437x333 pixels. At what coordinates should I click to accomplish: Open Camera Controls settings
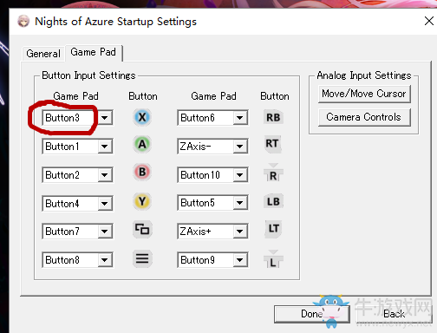click(364, 117)
